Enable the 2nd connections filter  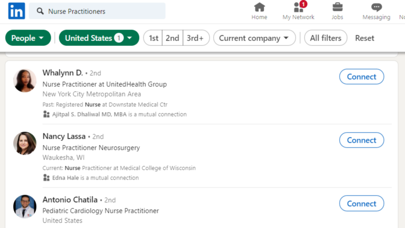coord(172,38)
